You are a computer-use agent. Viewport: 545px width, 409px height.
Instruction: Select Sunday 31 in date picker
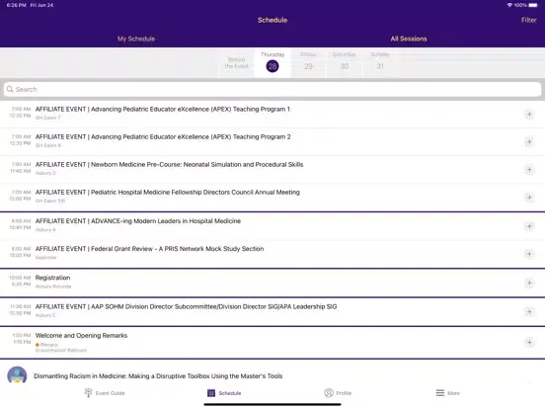pos(380,62)
